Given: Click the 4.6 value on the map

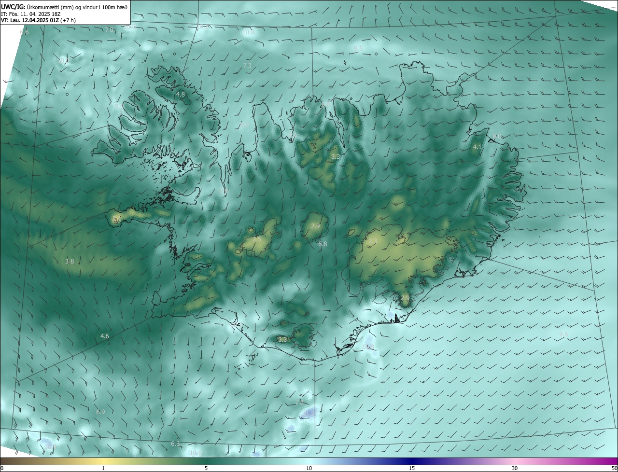Looking at the screenshot, I should click(x=105, y=336).
